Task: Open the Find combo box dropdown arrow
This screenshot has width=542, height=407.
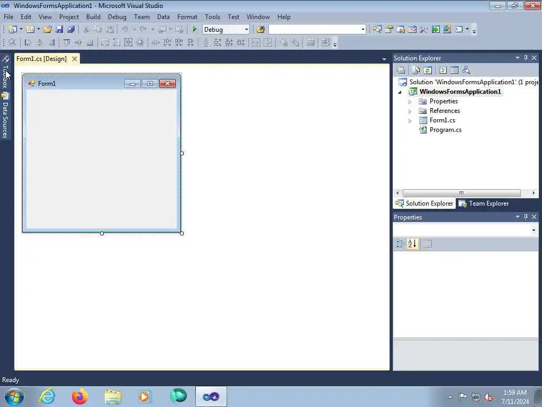Action: [x=363, y=30]
